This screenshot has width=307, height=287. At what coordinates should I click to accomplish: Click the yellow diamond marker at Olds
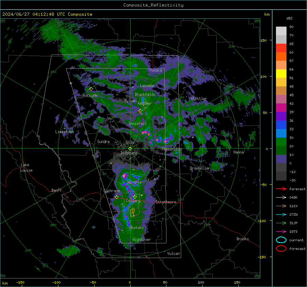pyautogui.click(x=130, y=149)
